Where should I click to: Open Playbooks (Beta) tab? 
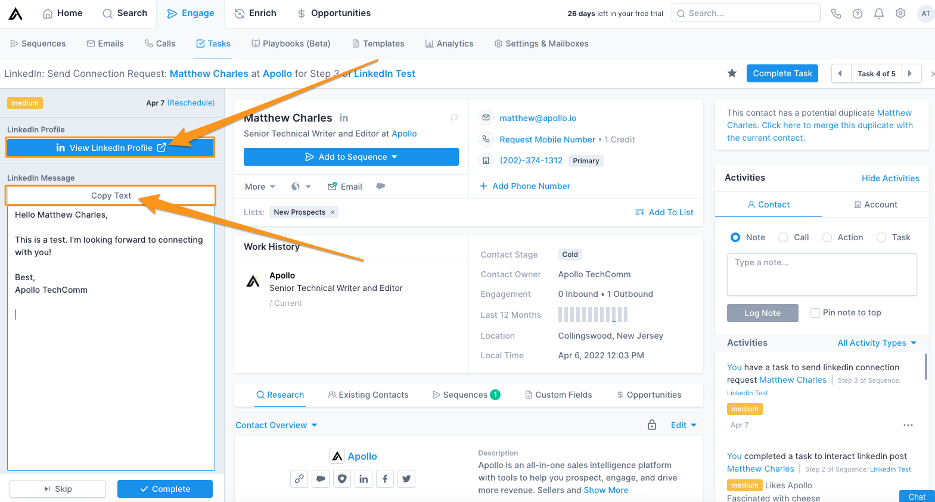pyautogui.click(x=291, y=44)
